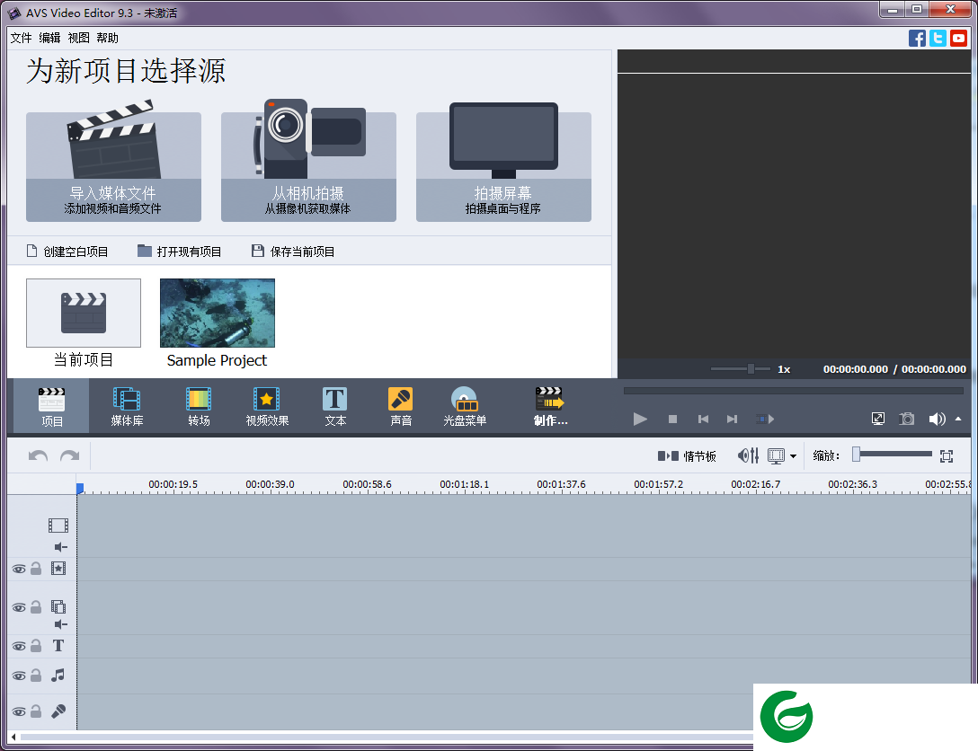Open the 视图 menu
The image size is (978, 751).
[78, 38]
